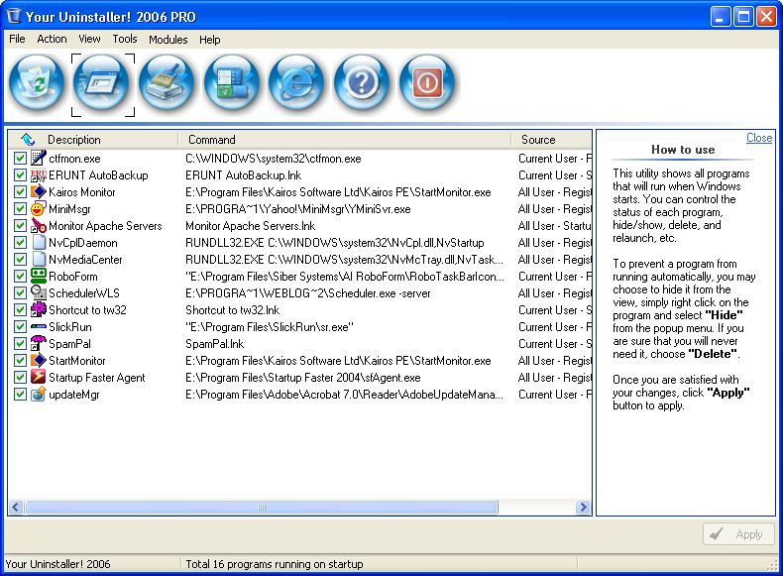Click "Total 16 programs running on startup" status
This screenshot has height=576, width=783.
[275, 564]
